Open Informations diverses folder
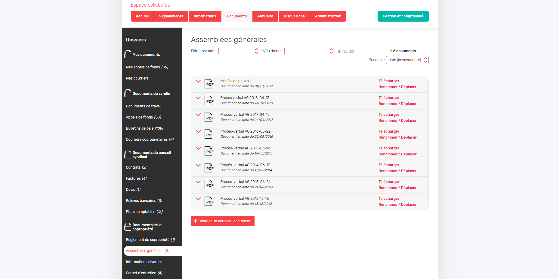559x279 pixels. pos(144,262)
